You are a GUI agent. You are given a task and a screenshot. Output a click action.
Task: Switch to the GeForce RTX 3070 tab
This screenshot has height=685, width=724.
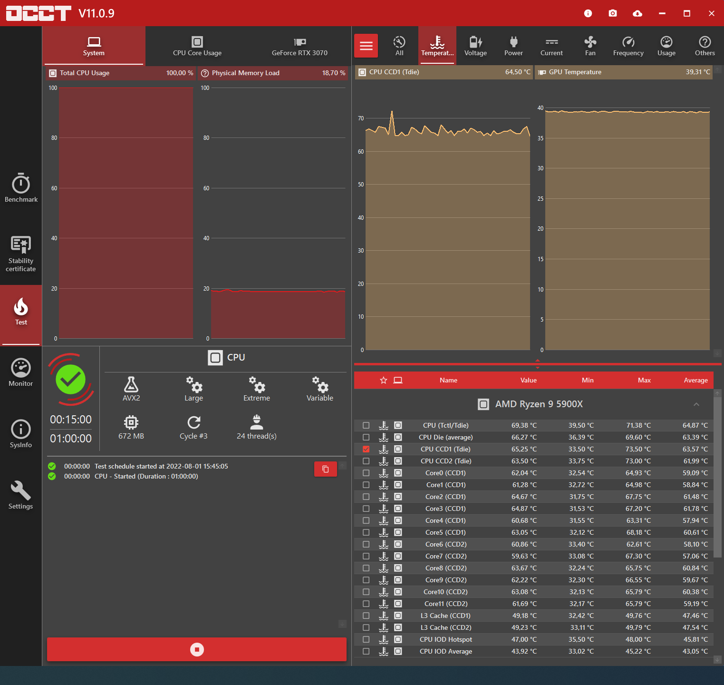coord(299,46)
